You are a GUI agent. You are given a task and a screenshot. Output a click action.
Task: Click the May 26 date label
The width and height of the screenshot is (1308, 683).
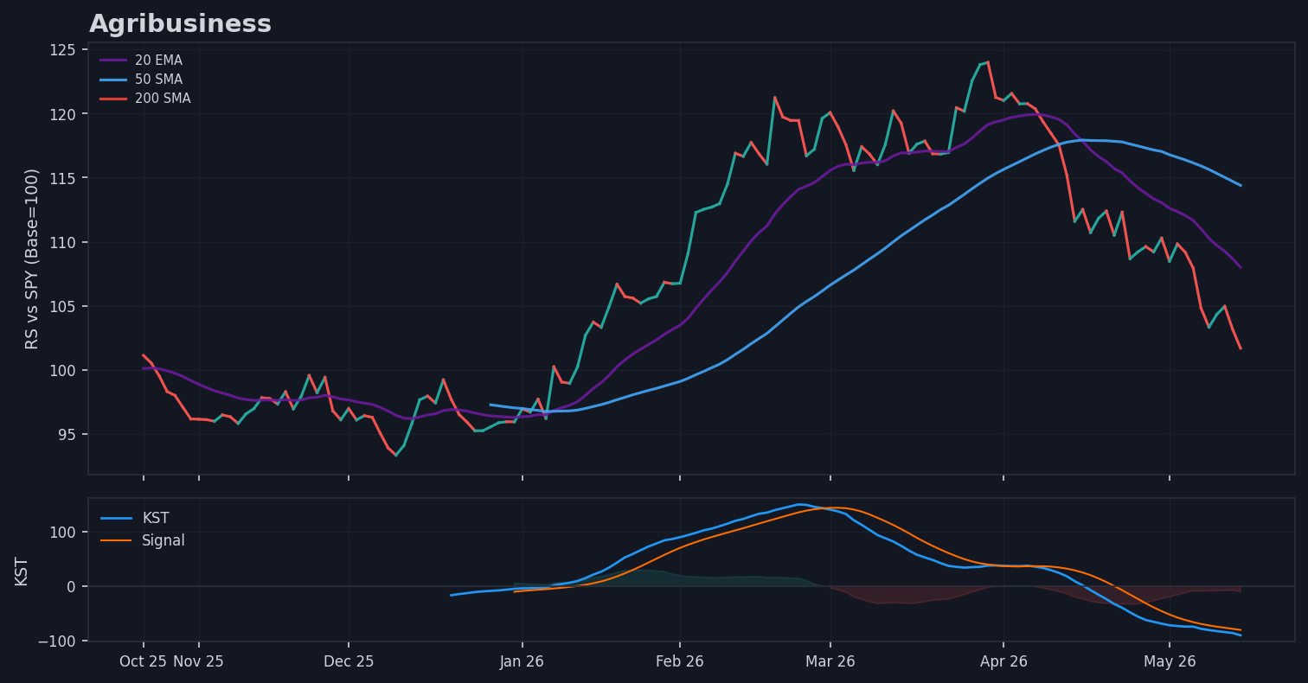click(1170, 661)
